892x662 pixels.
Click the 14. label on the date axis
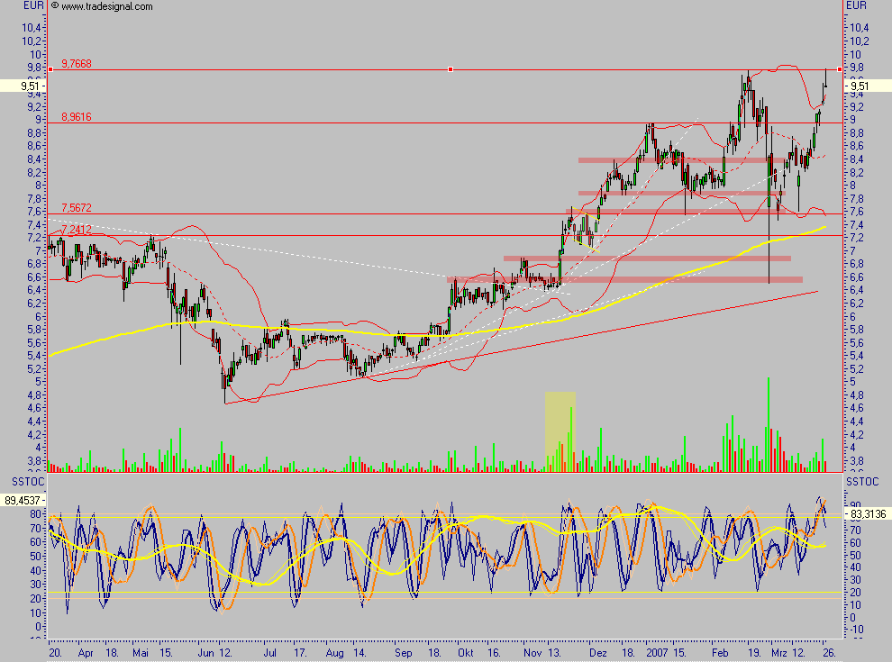coord(360,653)
